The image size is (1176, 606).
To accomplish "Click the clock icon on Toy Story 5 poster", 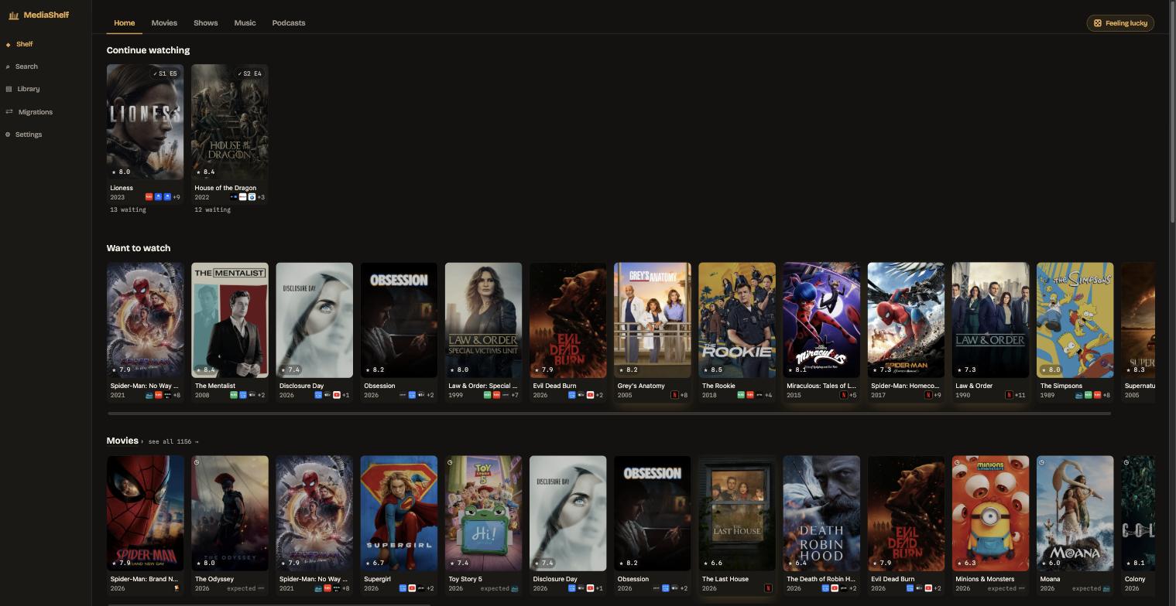I will tap(451, 462).
